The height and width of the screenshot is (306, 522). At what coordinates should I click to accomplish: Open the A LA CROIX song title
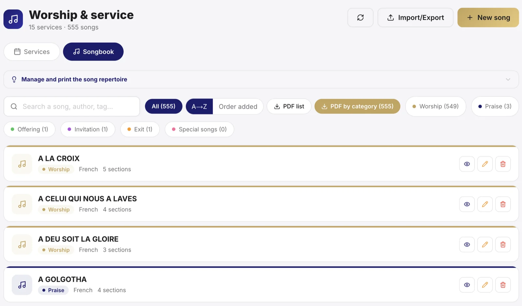[x=59, y=159]
